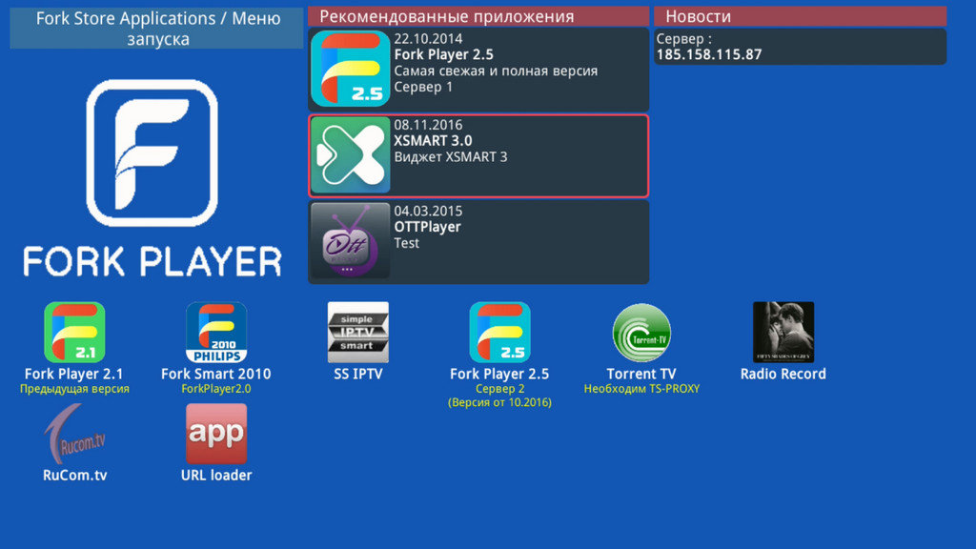Launch Fork Smart 2010 for Philips

[216, 334]
